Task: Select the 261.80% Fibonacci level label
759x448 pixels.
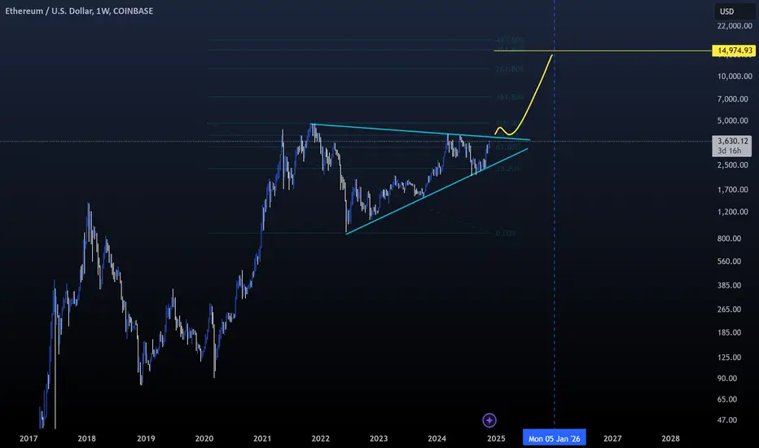Action: pyautogui.click(x=509, y=68)
